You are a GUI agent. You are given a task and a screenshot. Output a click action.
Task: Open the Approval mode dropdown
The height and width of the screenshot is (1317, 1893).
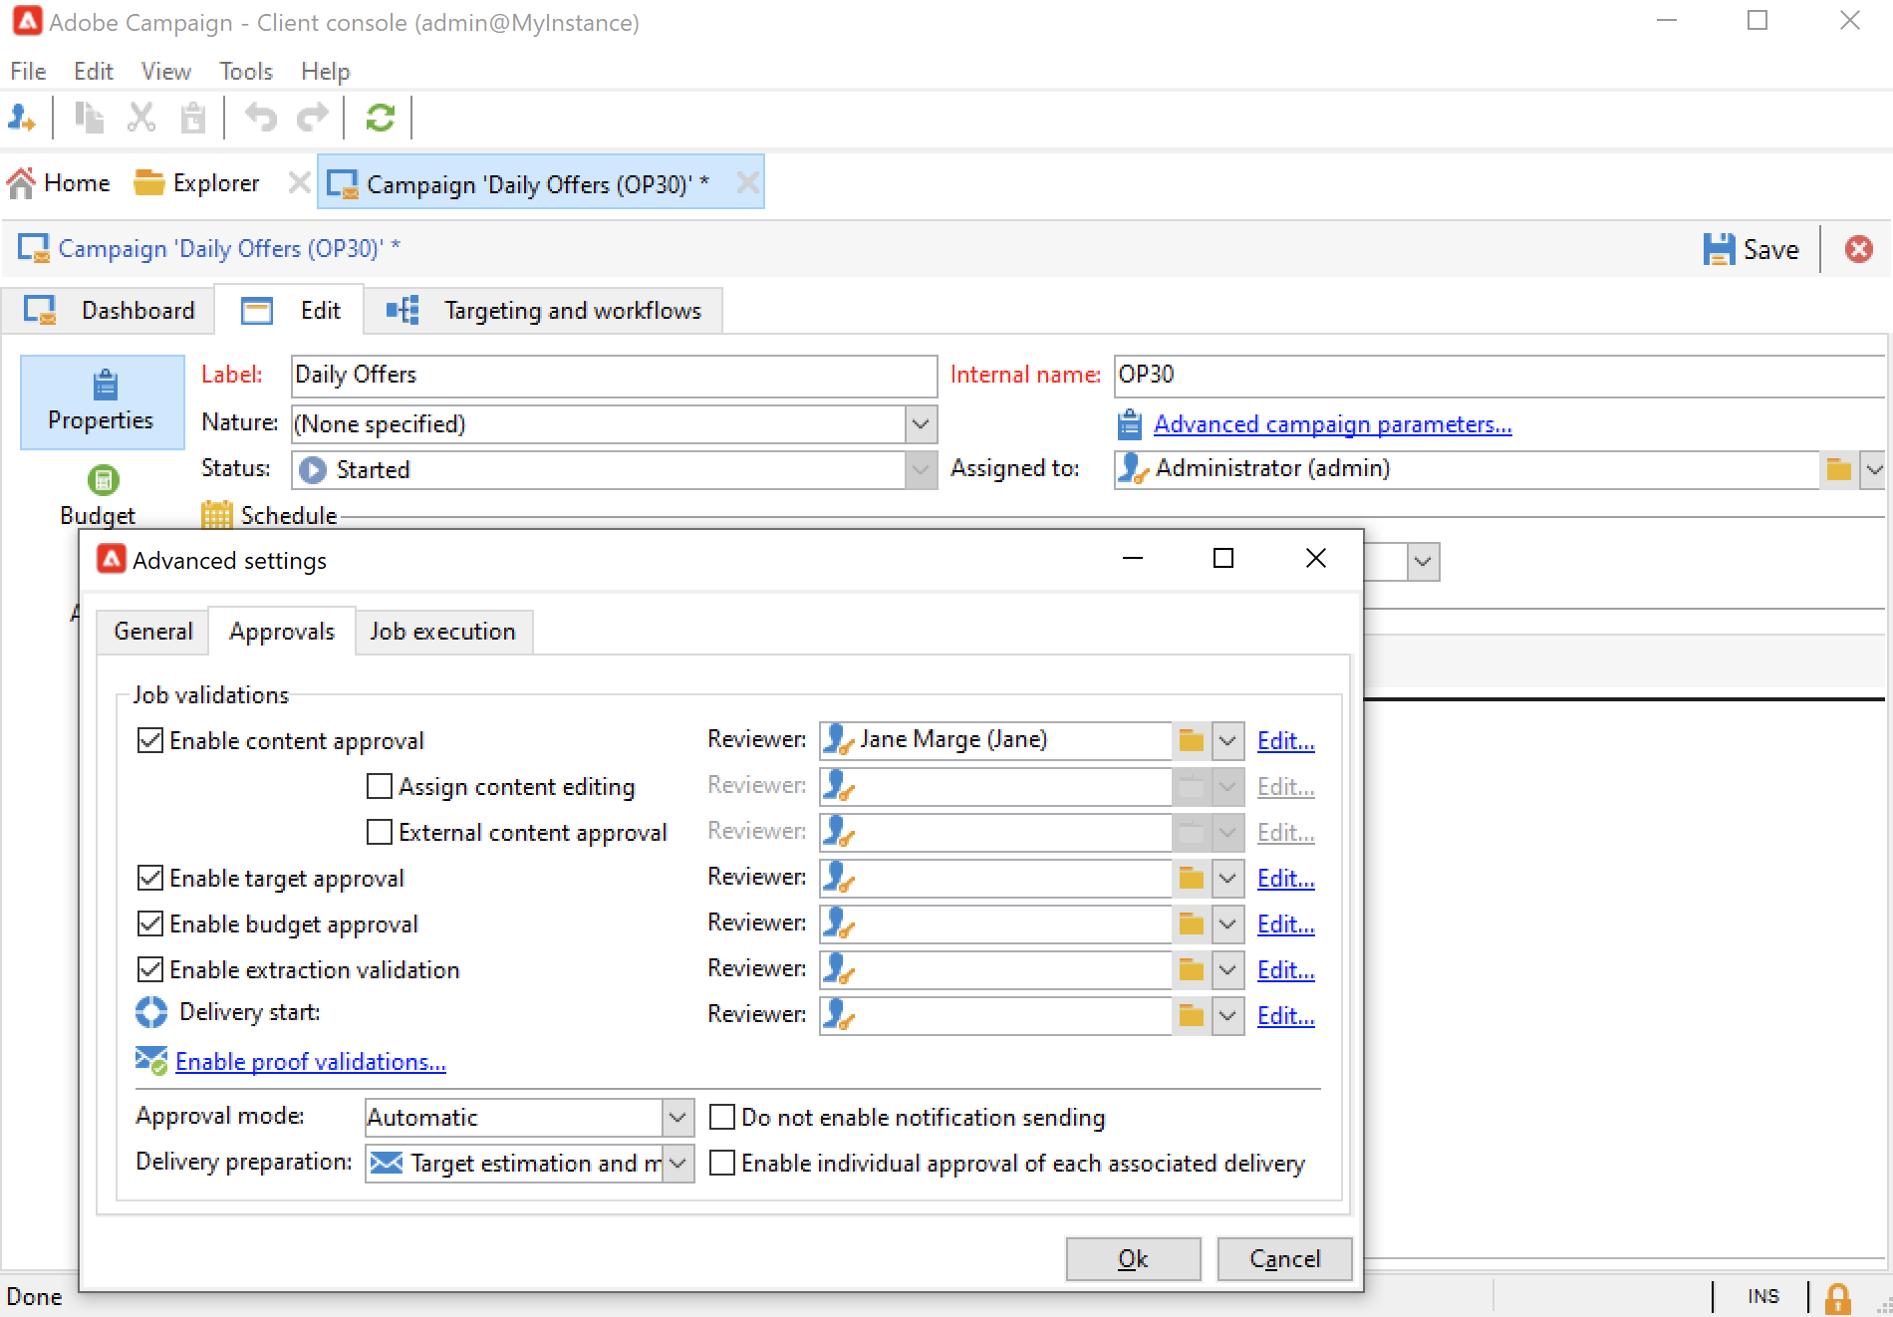[677, 1117]
